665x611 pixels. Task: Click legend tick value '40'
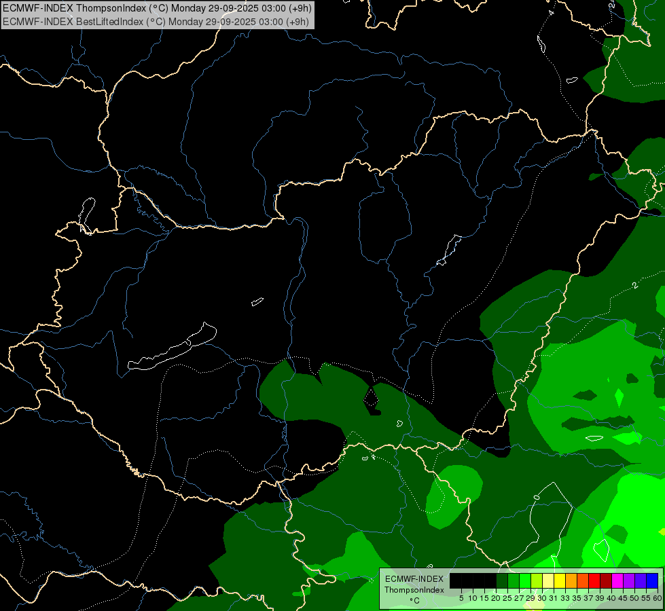[x=611, y=598]
